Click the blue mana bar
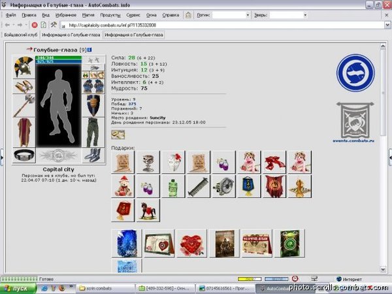The image size is (392, 294). (59, 61)
